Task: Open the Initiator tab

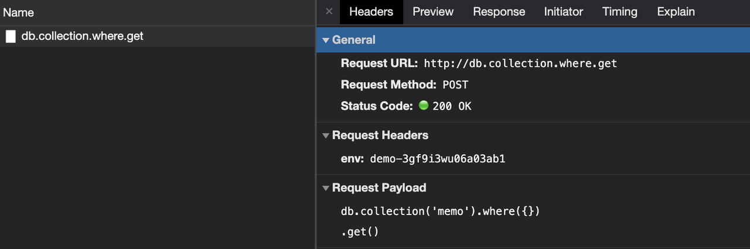Action: click(563, 12)
